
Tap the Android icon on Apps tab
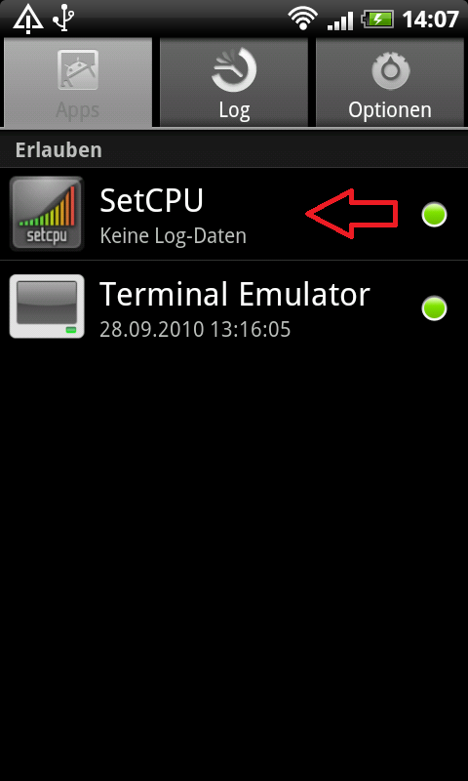coord(78,69)
